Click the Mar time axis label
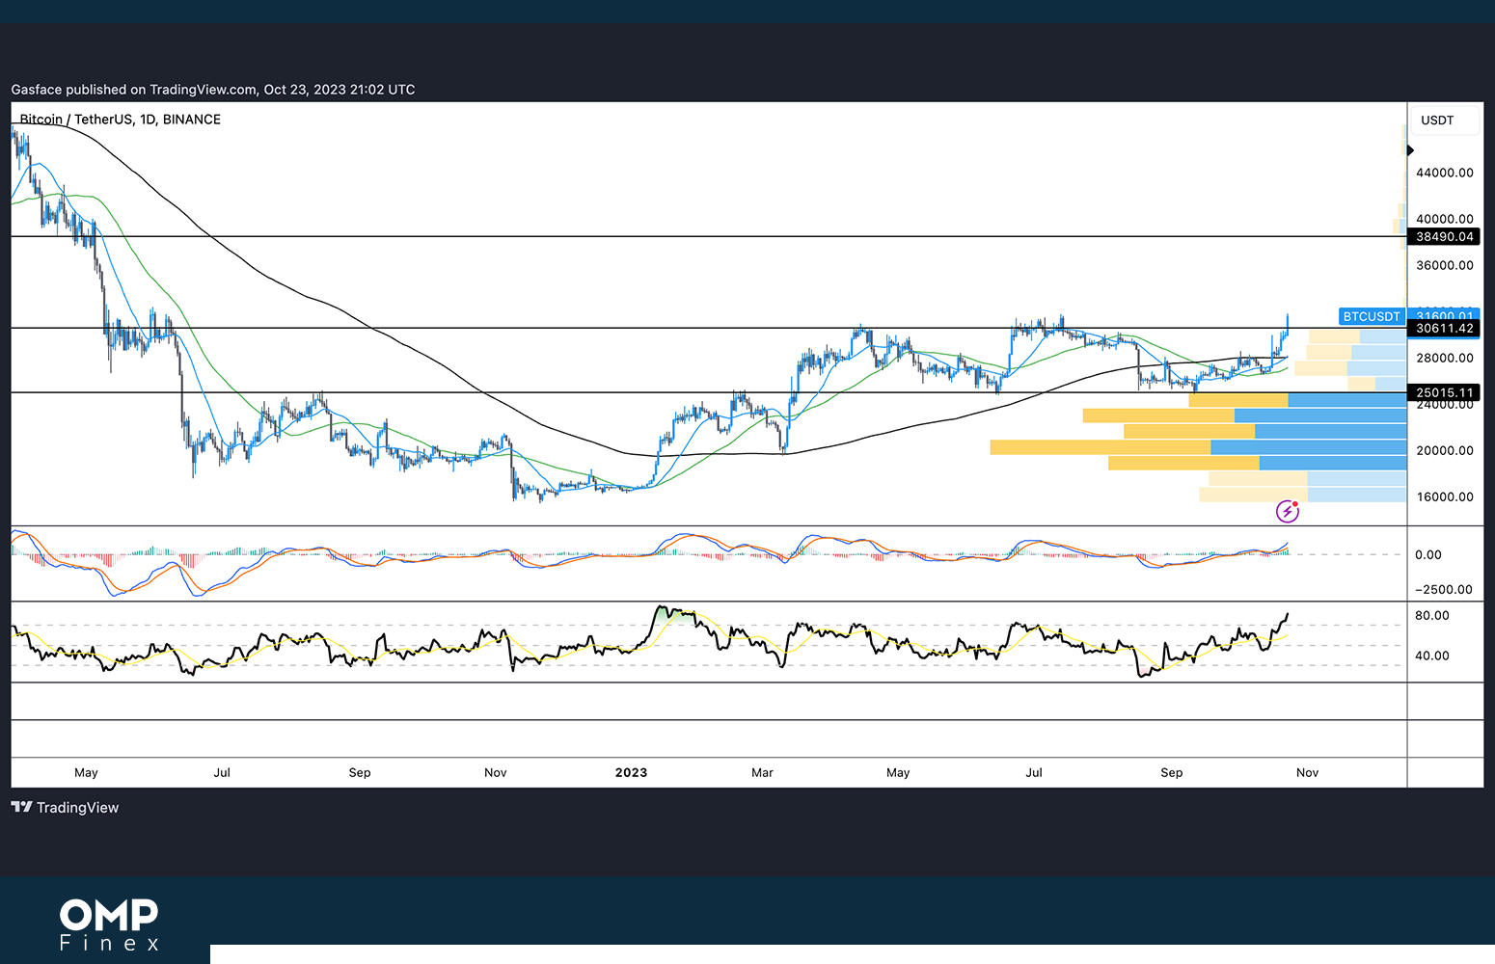The image size is (1495, 964). coord(762,772)
